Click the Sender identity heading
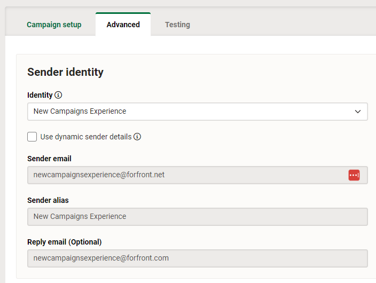 [65, 72]
